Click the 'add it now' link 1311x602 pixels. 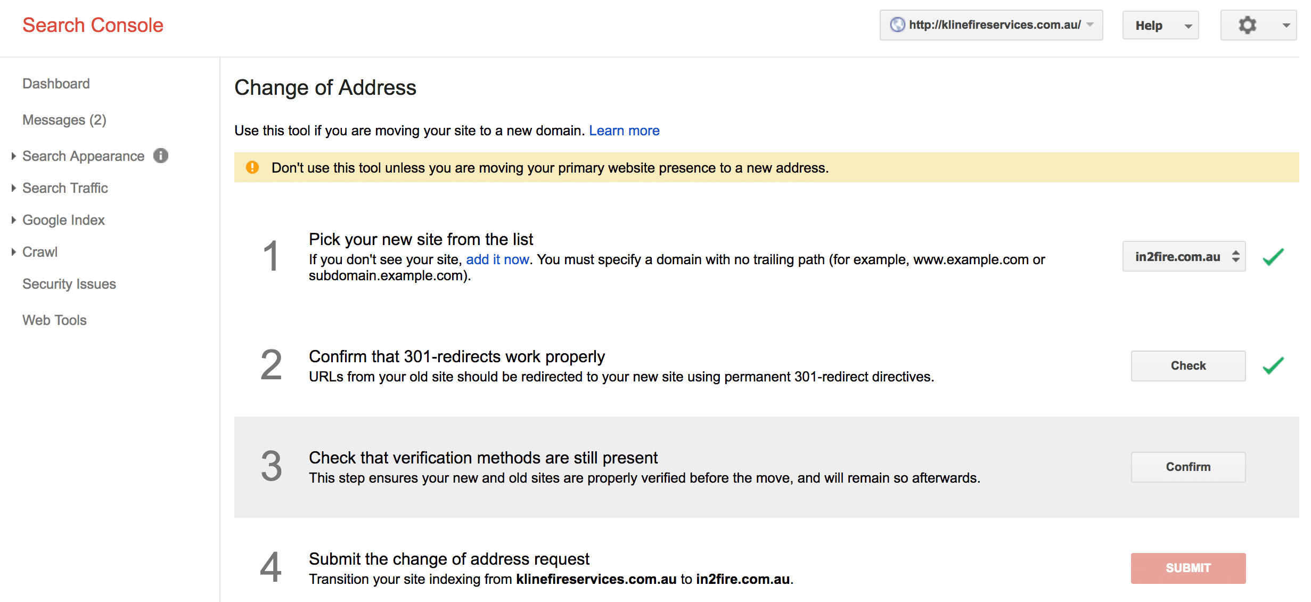coord(497,259)
